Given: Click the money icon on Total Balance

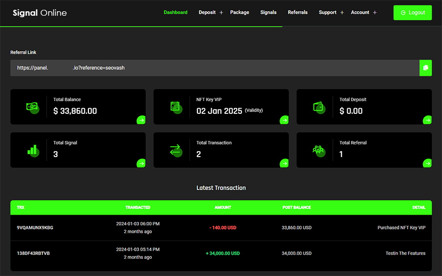Looking at the screenshot, I should (32, 107).
